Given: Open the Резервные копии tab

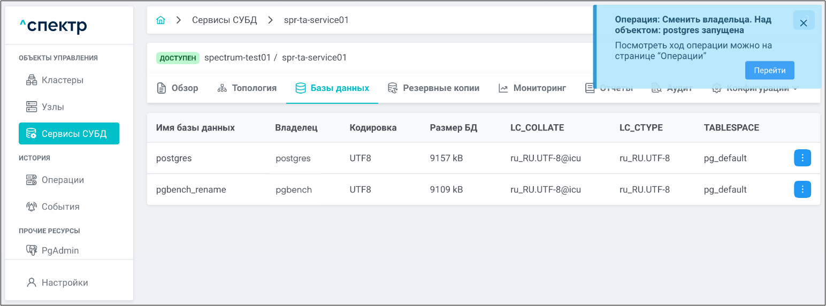Looking at the screenshot, I should click(434, 88).
